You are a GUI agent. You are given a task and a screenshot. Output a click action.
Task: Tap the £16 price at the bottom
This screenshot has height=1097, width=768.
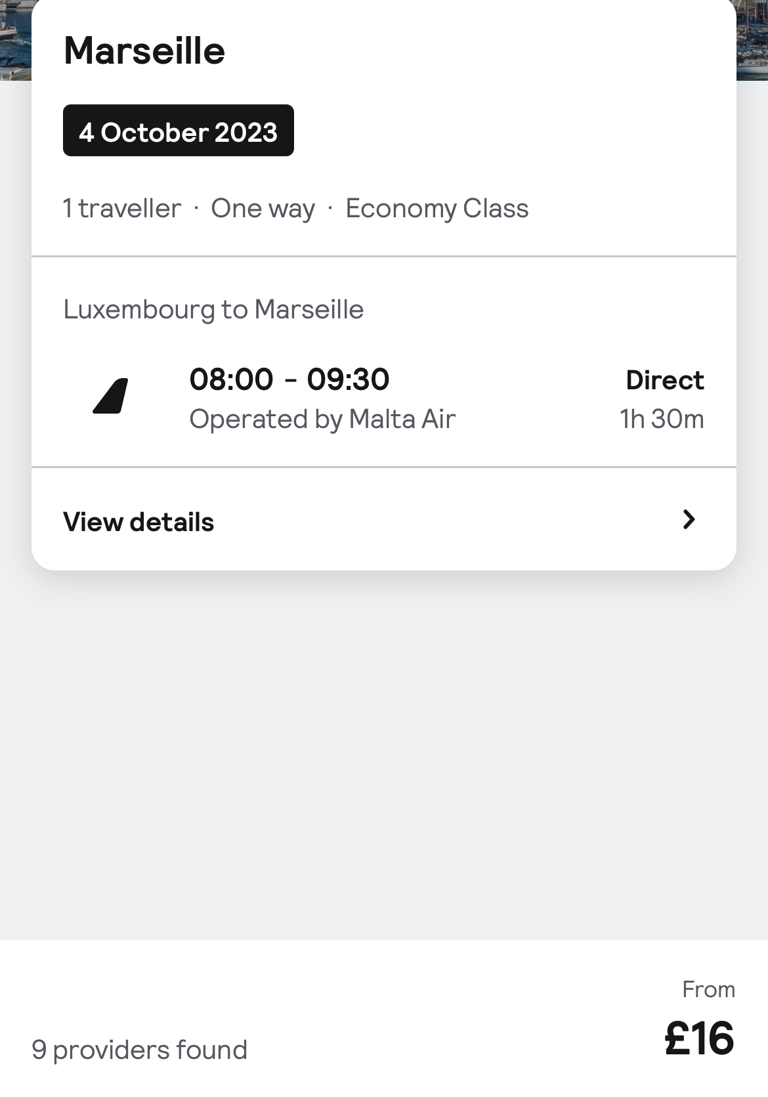click(700, 1039)
